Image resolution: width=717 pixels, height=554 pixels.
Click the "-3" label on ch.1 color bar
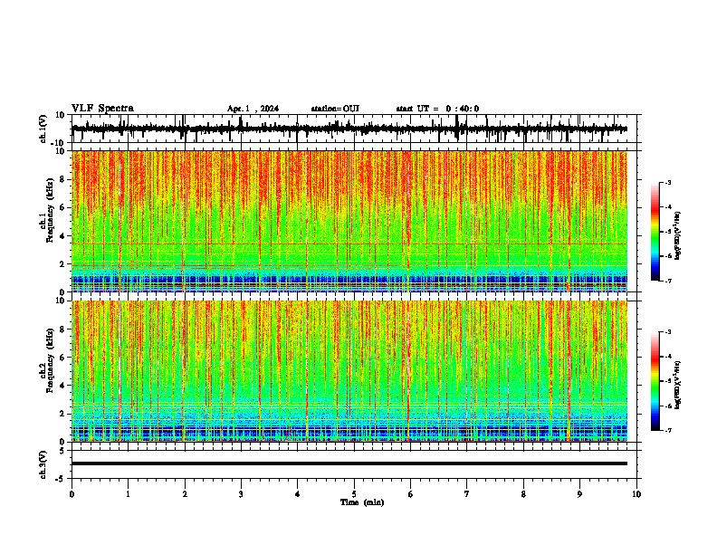pyautogui.click(x=667, y=182)
